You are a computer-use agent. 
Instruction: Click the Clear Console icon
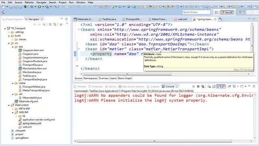coord(209,86)
